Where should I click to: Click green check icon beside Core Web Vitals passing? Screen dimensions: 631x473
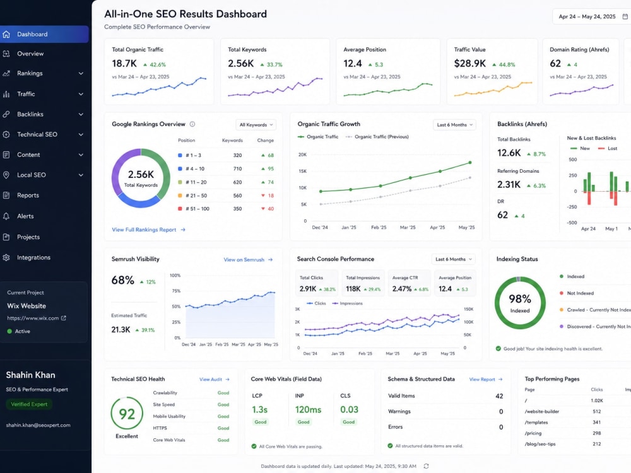click(x=254, y=446)
